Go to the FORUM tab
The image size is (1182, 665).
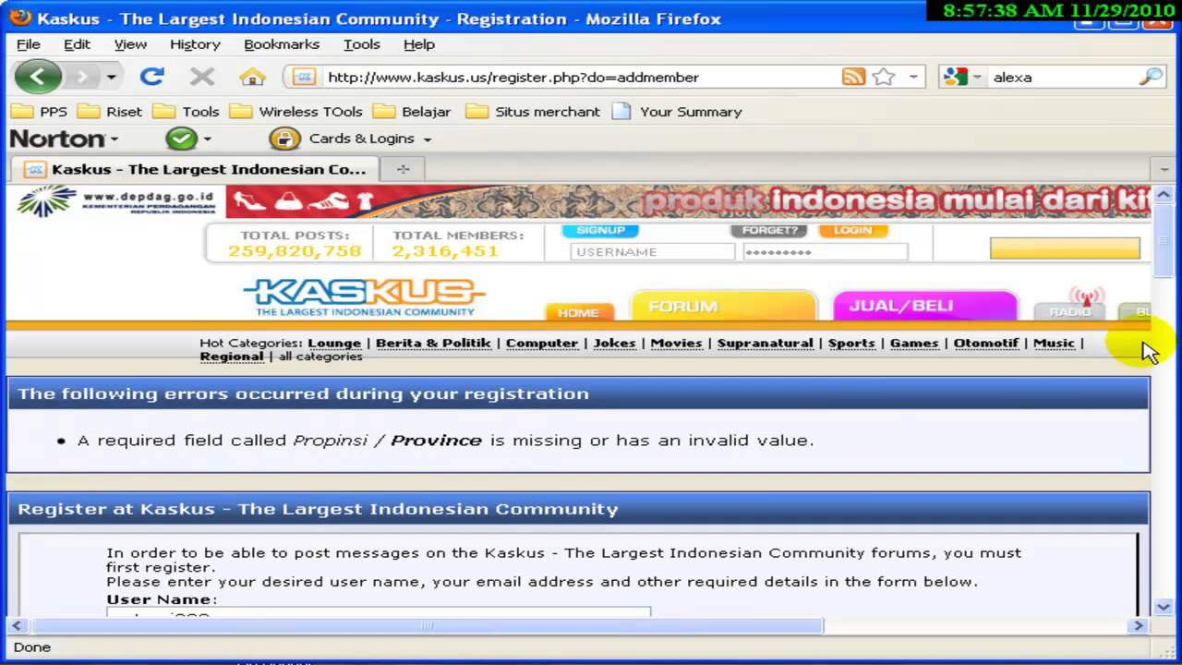coord(724,306)
